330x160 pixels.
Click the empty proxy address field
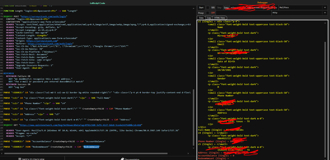244,13
